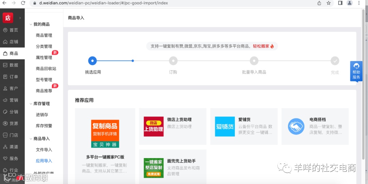Click the browser address bar URL
Image resolution: width=368 pixels, height=184 pixels.
[x=103, y=3]
